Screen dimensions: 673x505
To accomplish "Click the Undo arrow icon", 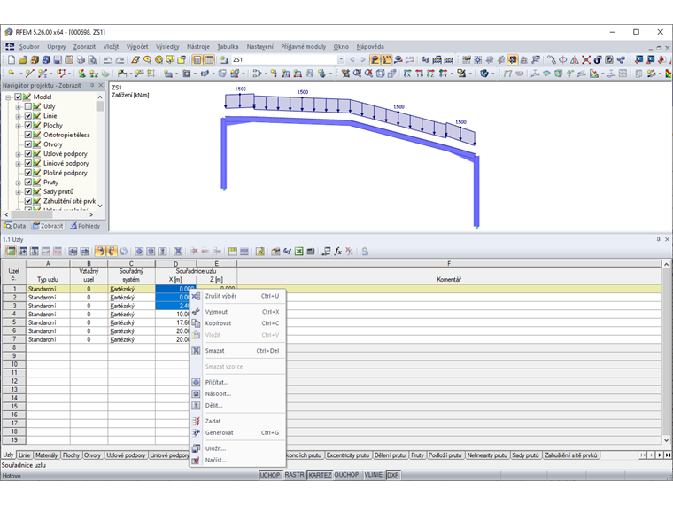I will tap(108, 59).
